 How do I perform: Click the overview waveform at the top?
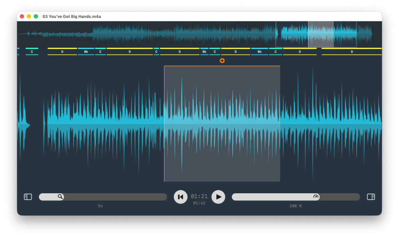pos(156,33)
